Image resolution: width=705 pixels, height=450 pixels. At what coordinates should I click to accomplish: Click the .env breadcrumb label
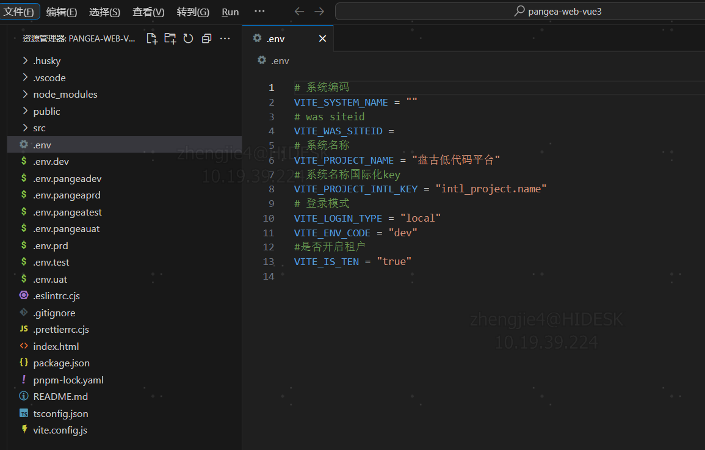point(280,60)
